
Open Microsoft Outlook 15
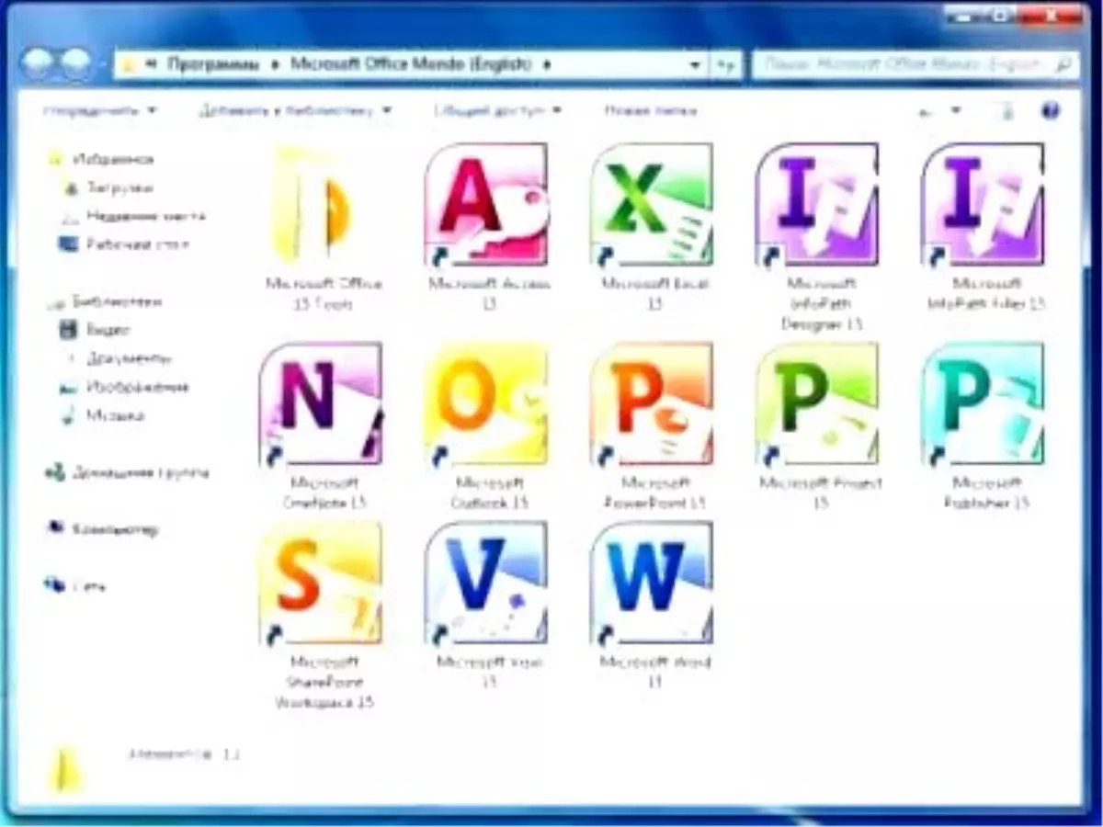[487, 402]
